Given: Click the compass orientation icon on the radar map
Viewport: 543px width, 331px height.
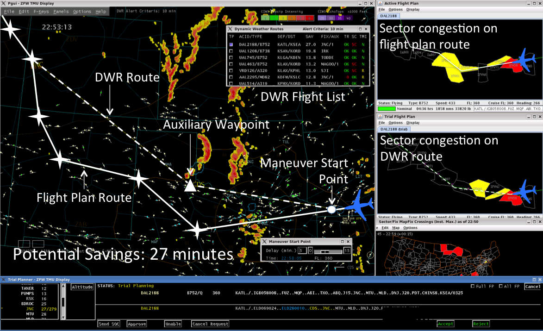Looking at the screenshot, I should coord(370,255).
